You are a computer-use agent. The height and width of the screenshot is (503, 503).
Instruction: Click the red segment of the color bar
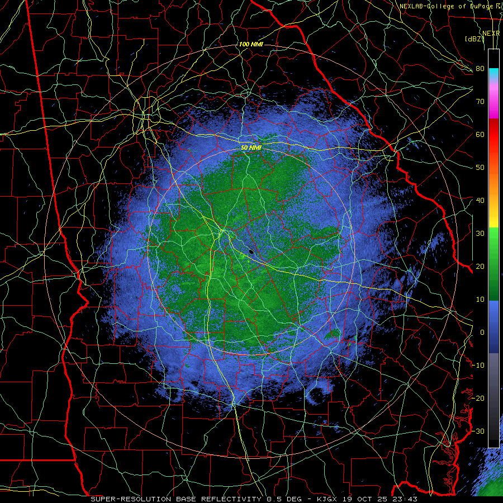click(x=493, y=135)
